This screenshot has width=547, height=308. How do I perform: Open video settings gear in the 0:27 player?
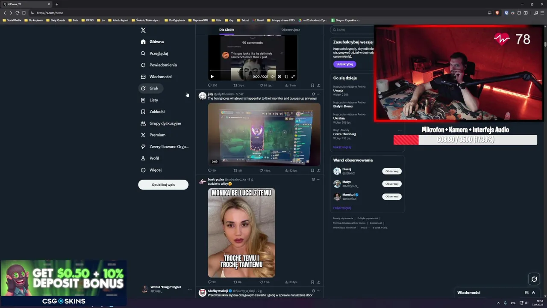pos(279,77)
